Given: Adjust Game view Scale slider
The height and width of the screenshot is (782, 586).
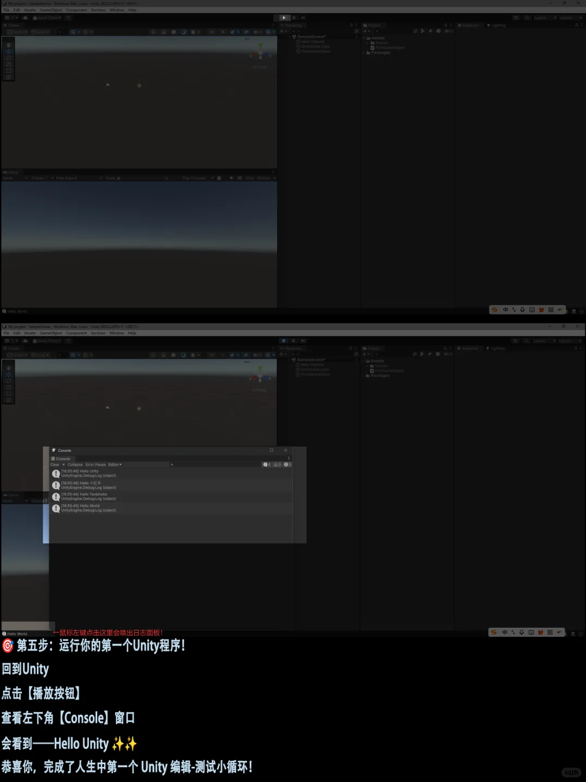Looking at the screenshot, I should pyautogui.click(x=142, y=178).
